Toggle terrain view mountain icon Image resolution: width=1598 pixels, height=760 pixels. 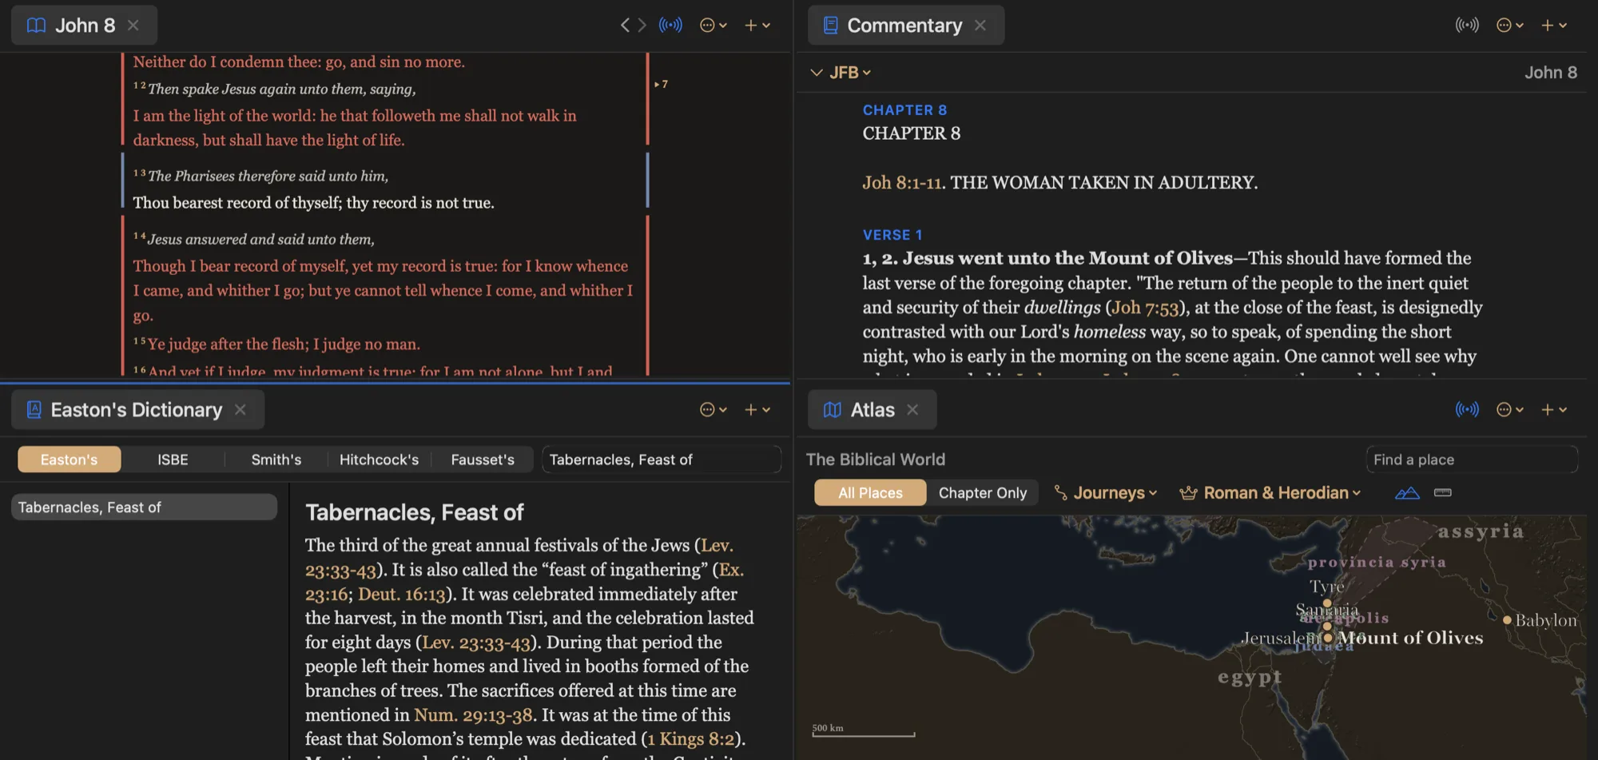[1407, 493]
